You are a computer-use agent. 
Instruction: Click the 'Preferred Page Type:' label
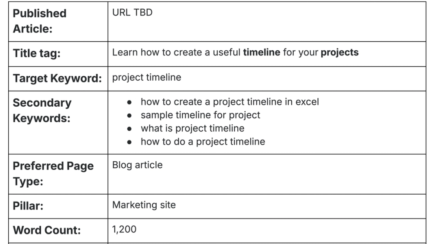point(53,174)
